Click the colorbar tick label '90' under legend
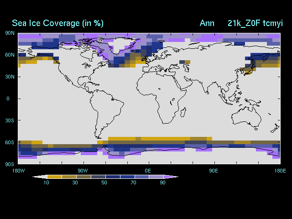Image resolution: width=292 pixels, height=219 pixels. (162, 182)
